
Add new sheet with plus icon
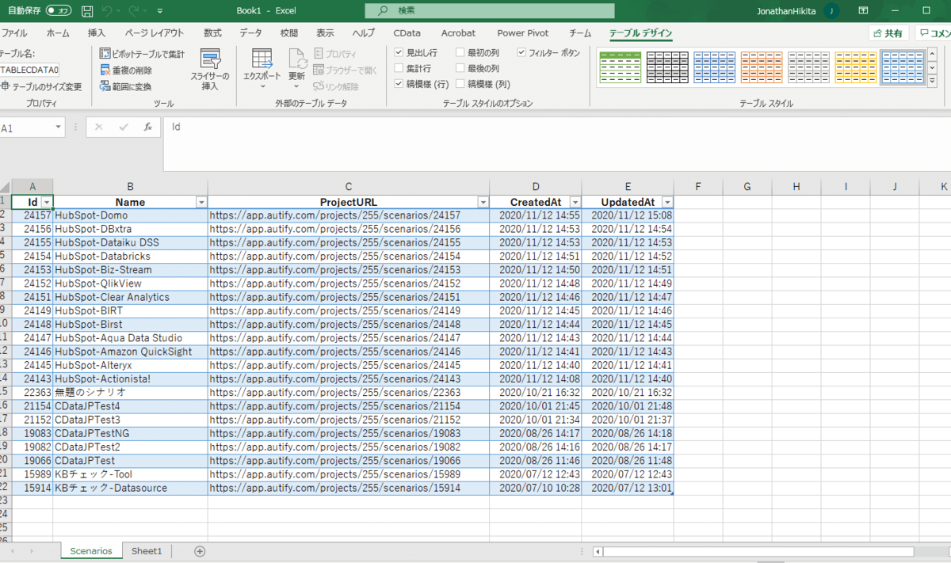pos(200,551)
